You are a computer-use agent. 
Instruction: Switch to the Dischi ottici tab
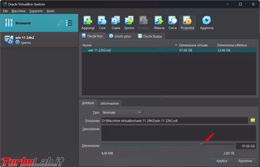pos(120,36)
